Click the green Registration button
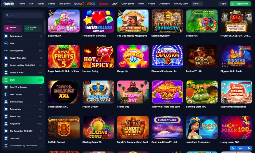 (240, 4)
